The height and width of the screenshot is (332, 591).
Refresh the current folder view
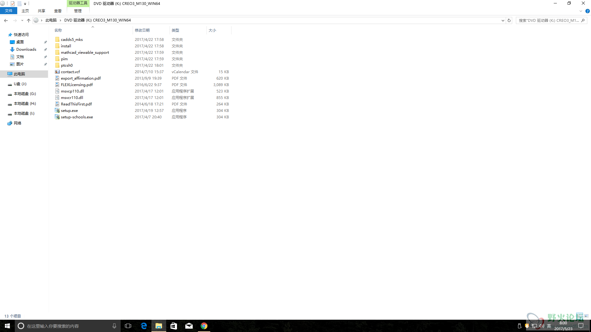tap(509, 20)
